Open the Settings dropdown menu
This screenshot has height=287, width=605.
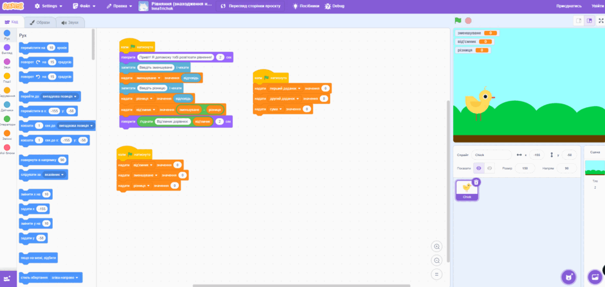(48, 6)
